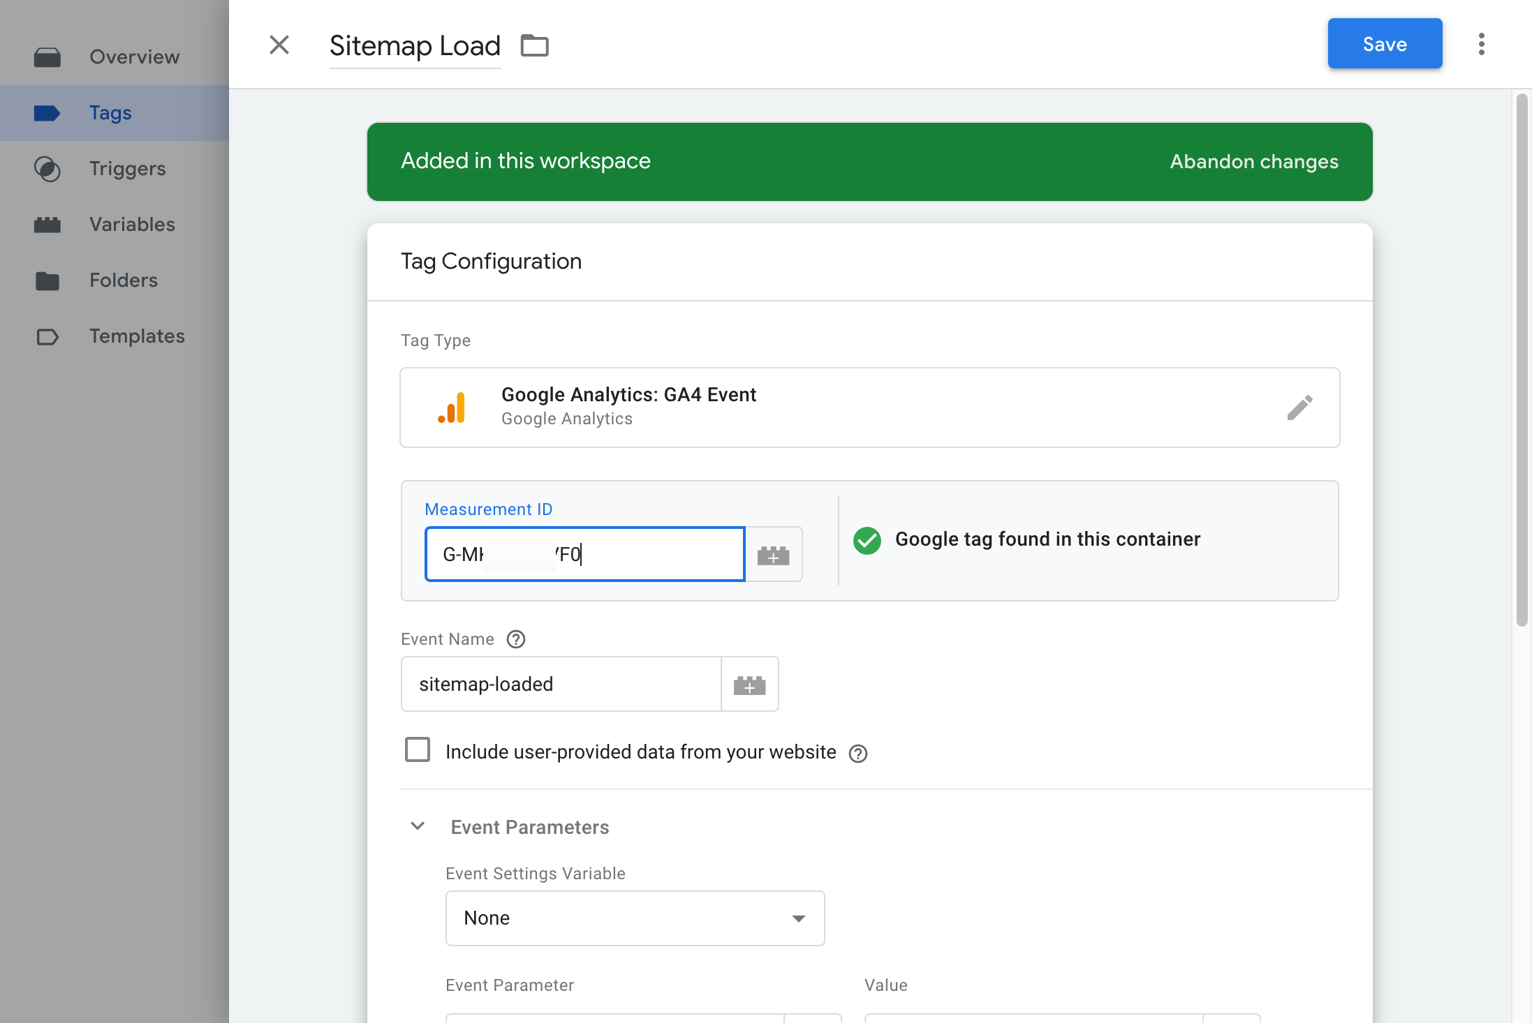
Task: Edit tag type using pencil icon
Action: pos(1300,408)
